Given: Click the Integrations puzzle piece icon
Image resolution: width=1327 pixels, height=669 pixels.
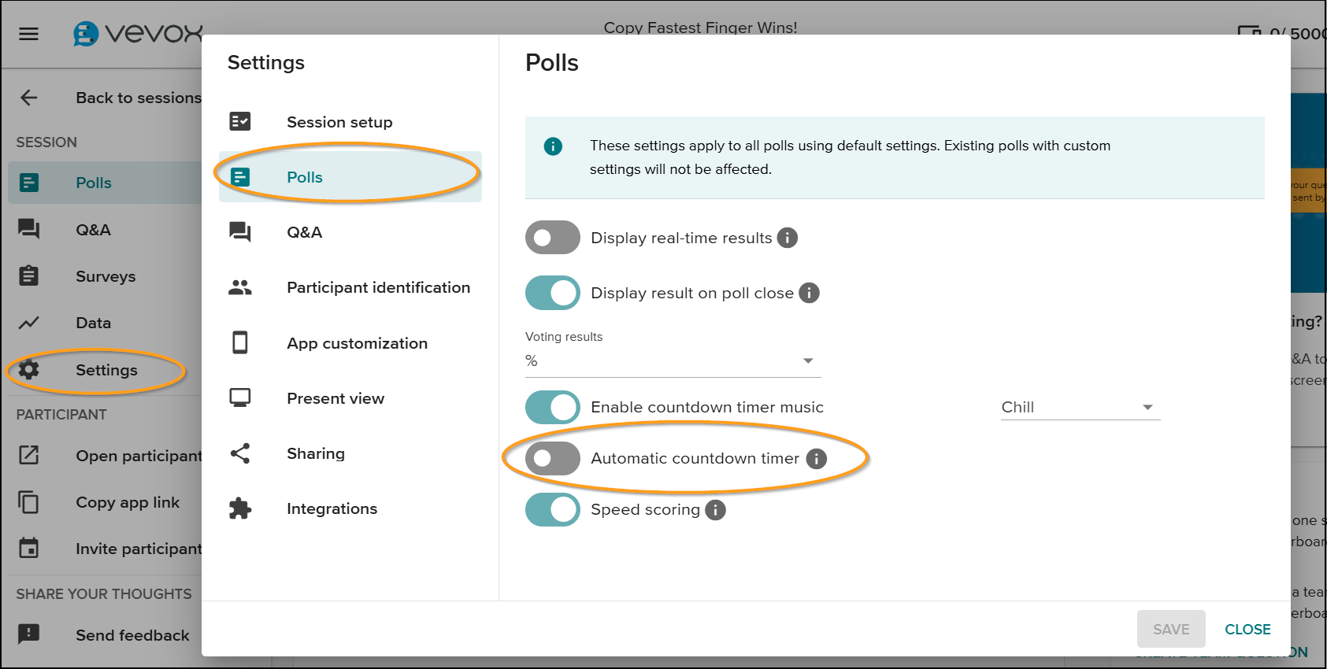Looking at the screenshot, I should [240, 509].
